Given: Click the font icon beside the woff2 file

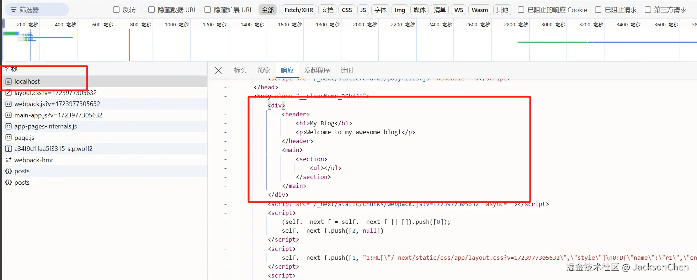Looking at the screenshot, I should pyautogui.click(x=9, y=149).
